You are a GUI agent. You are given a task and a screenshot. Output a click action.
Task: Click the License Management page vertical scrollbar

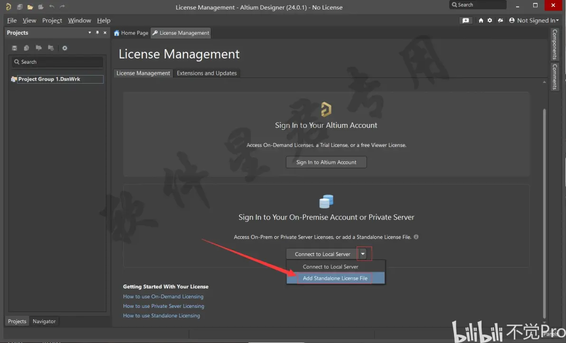(544, 213)
